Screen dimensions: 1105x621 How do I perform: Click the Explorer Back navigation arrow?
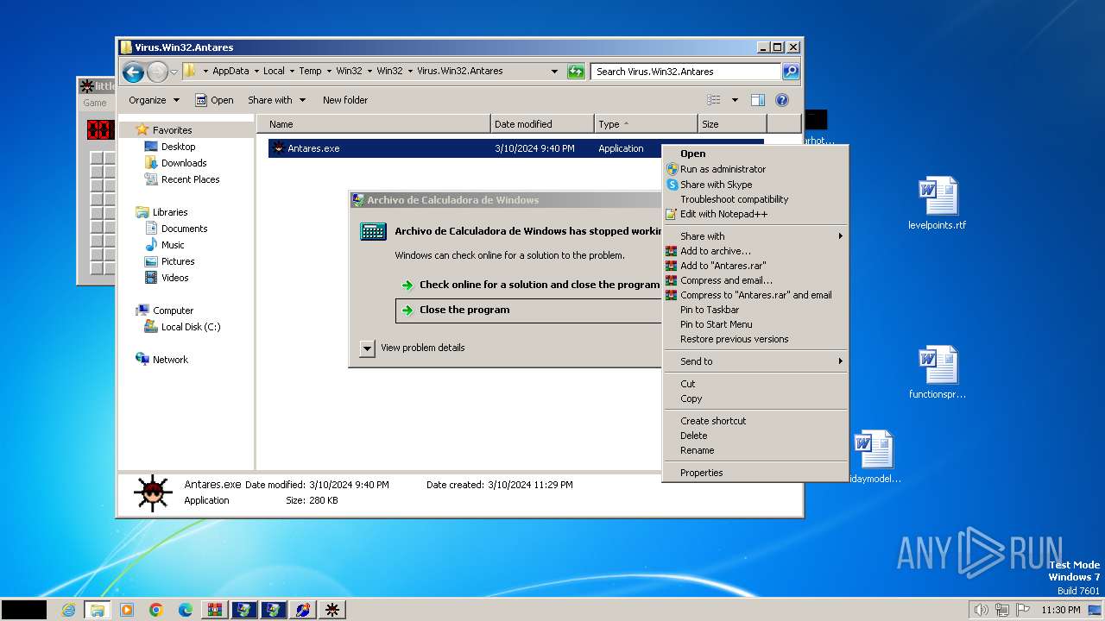[133, 72]
